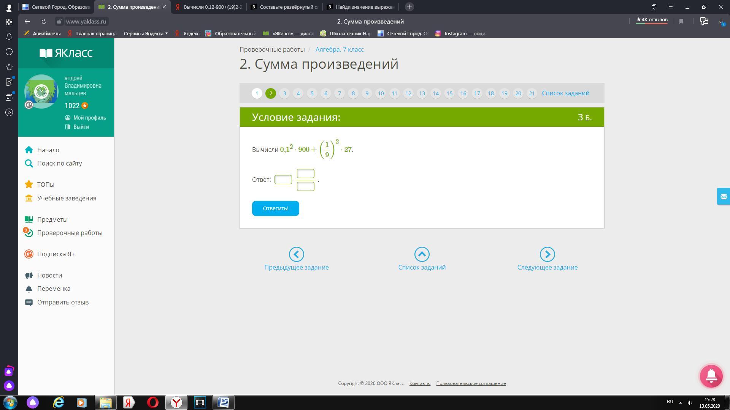Click the whole-number answer input box
The image size is (730, 410).
283,180
